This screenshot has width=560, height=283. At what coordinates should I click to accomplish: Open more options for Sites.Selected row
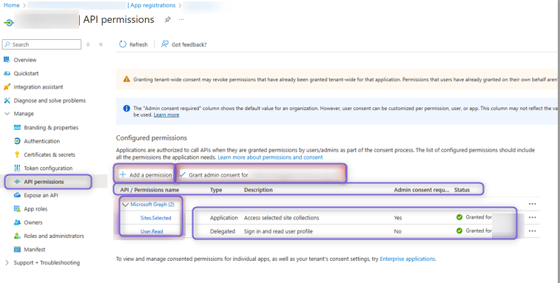pyautogui.click(x=532, y=218)
